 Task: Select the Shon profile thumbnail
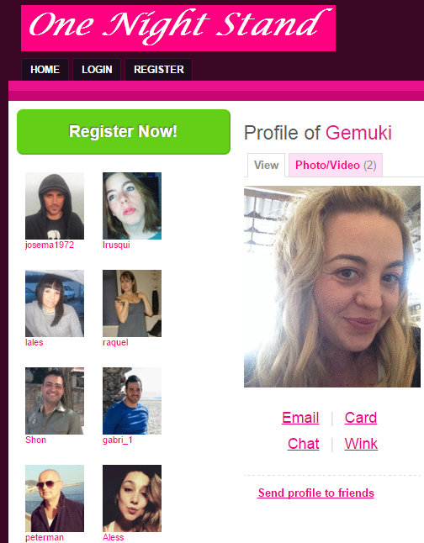55,401
